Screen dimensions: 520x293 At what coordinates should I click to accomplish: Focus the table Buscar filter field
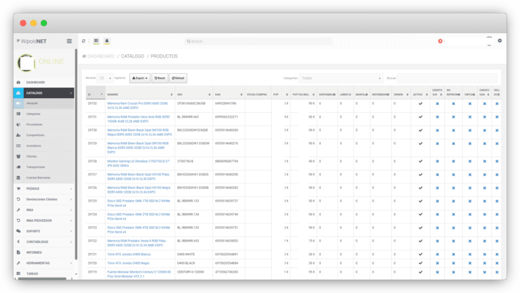(x=447, y=78)
